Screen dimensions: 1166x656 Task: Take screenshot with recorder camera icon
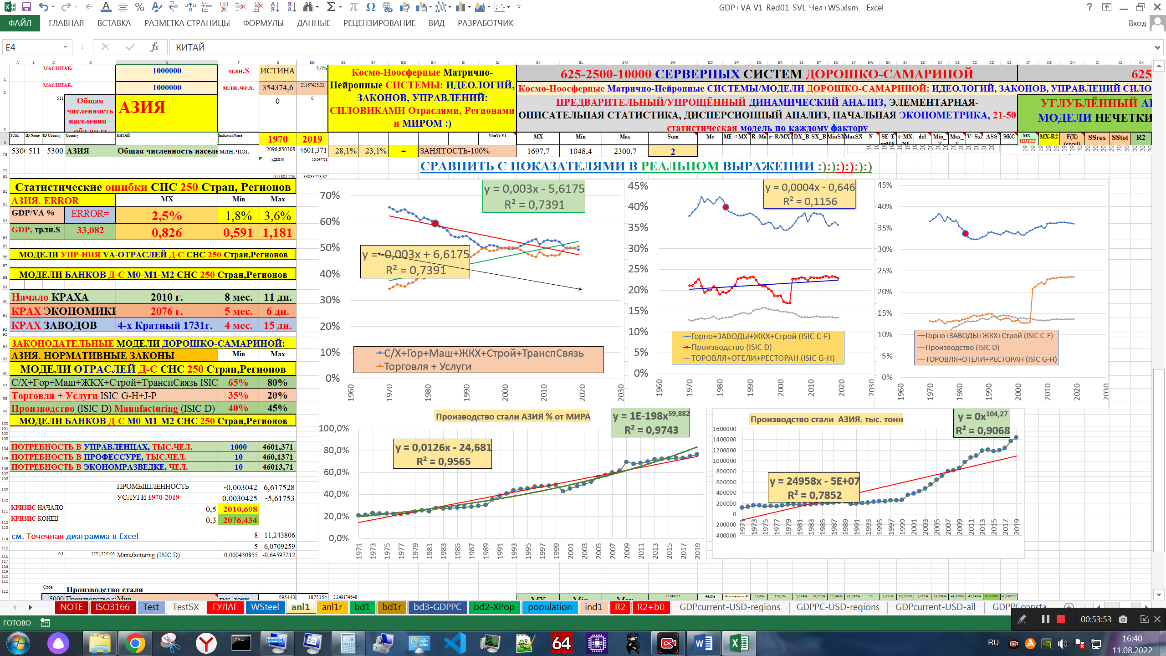click(1123, 619)
